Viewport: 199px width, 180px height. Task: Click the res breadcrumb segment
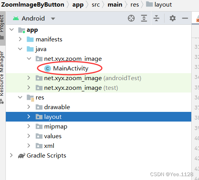tap(135, 5)
